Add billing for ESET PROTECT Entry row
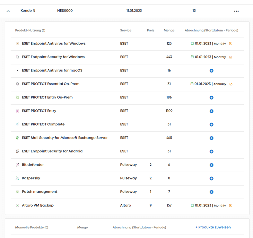 coord(211,111)
